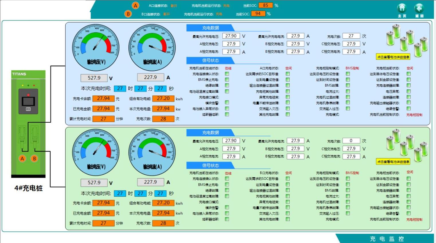Click 最高允许充电电压 field in upper panel
436x243 pixels.
click(x=231, y=36)
